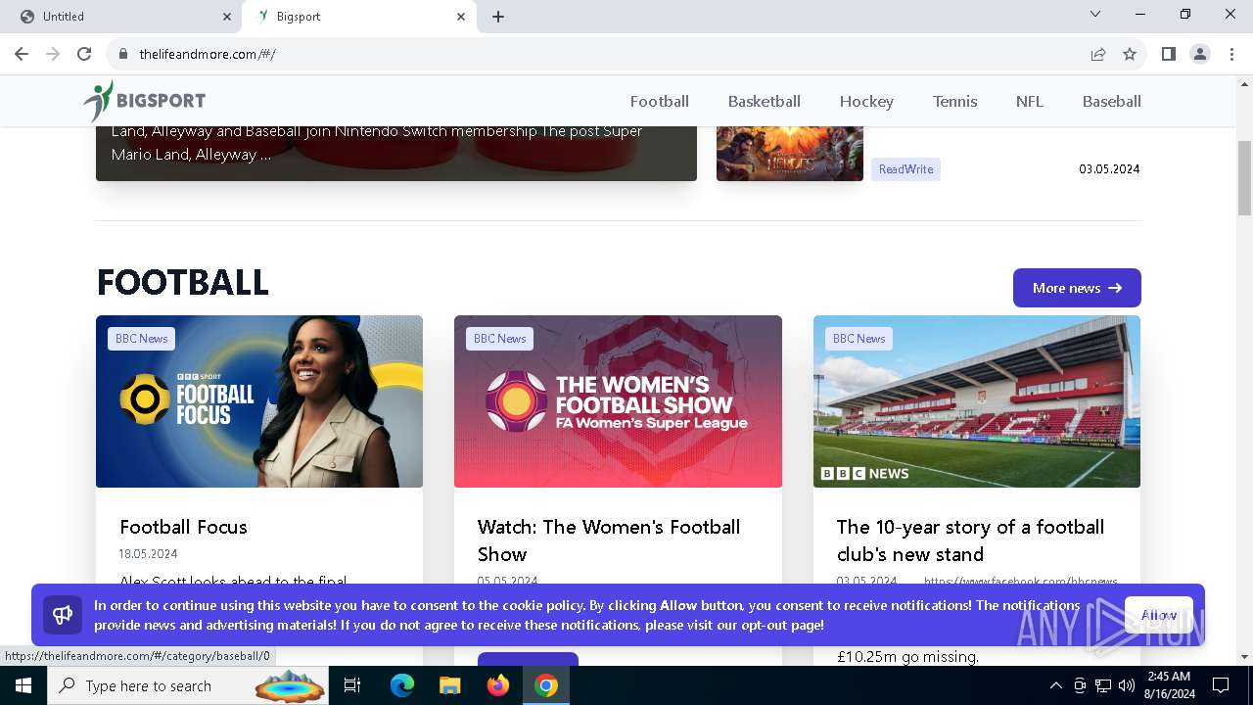Launch Firefox from the taskbar
This screenshot has height=705, width=1253.
pyautogui.click(x=498, y=685)
